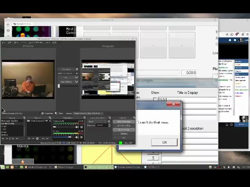The image size is (250, 187).
Task: Click the transition Duration value field
Action: pyautogui.click(x=102, y=125)
